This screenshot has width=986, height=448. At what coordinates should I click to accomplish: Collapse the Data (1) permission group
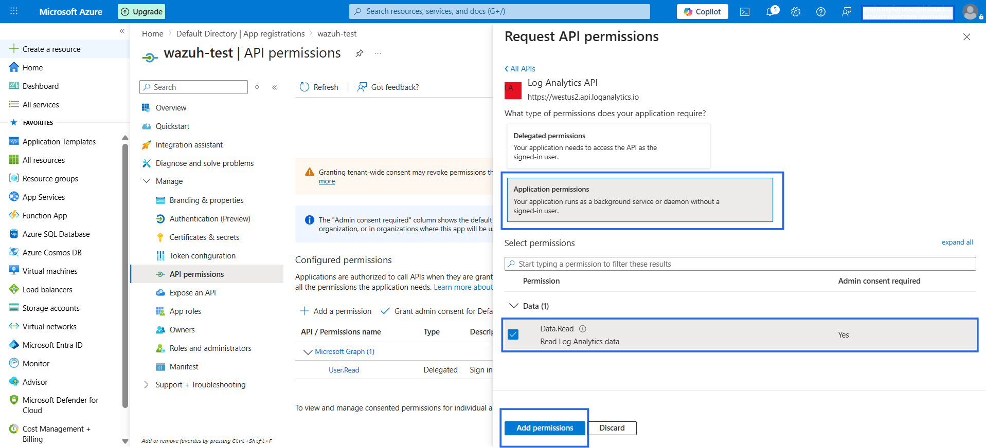[x=513, y=306]
